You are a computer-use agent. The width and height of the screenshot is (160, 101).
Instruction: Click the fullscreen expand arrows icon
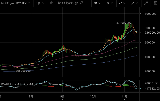tap(146, 3)
